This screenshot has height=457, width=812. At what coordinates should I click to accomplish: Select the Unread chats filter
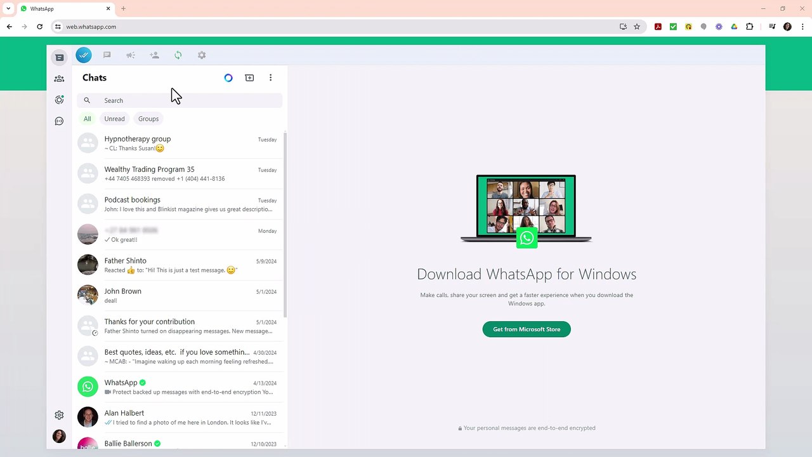point(114,119)
